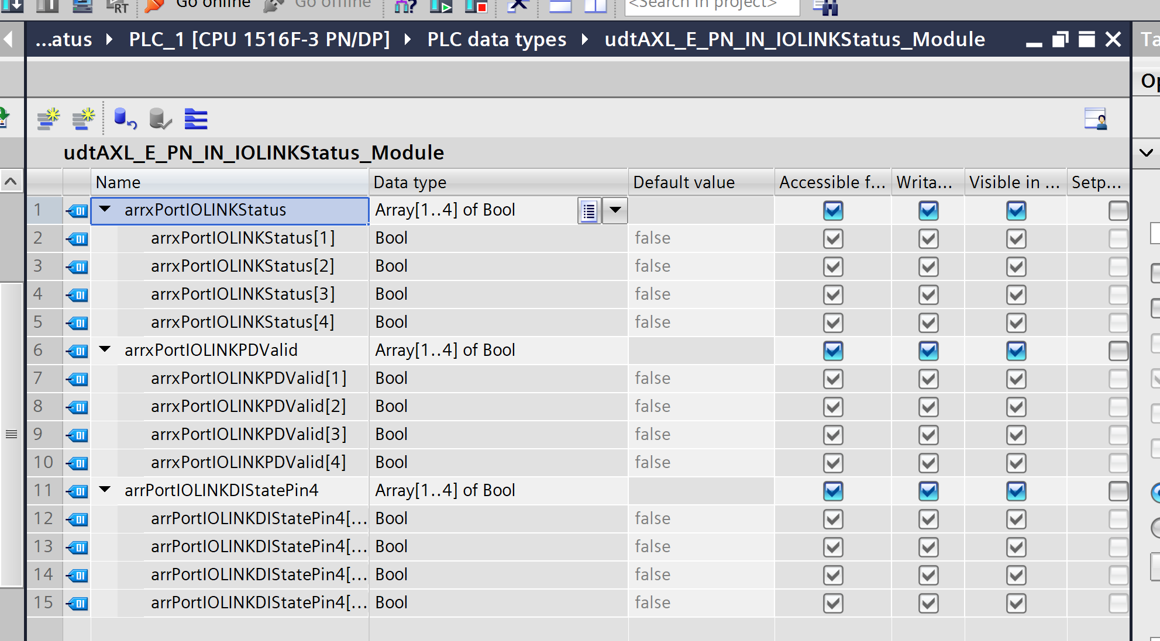Open data type dropdown for arrxPortIOLINKStatus

point(615,211)
